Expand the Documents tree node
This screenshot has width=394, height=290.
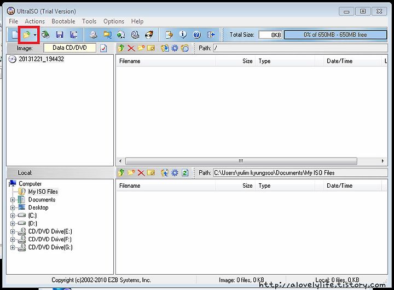12,200
